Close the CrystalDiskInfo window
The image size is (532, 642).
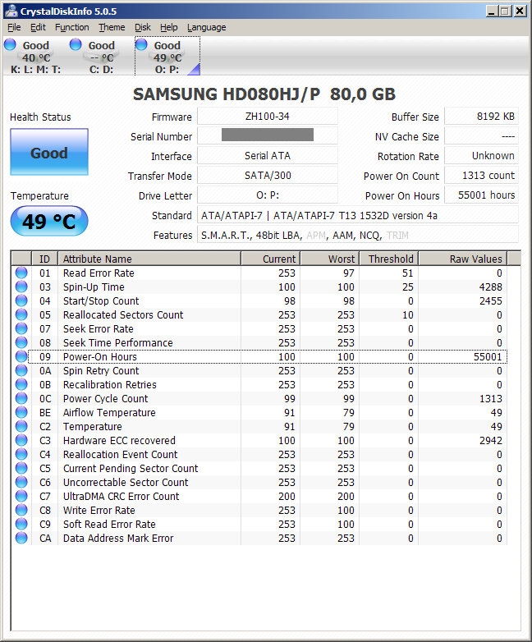pos(520,11)
